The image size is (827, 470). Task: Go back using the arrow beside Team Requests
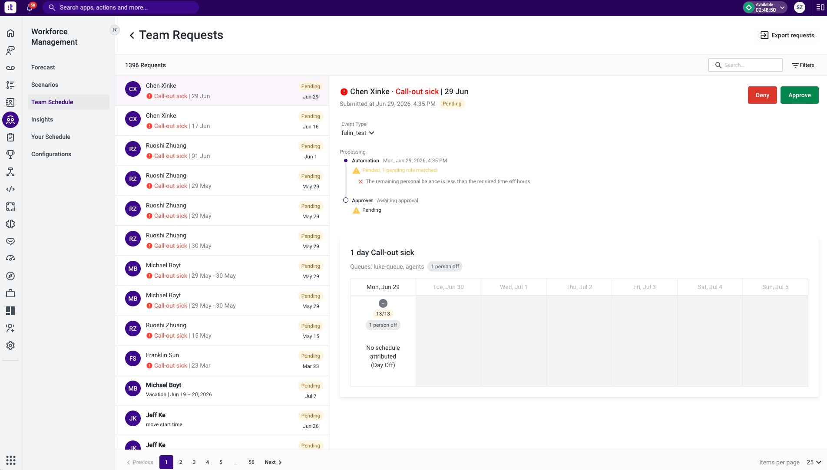pos(132,35)
